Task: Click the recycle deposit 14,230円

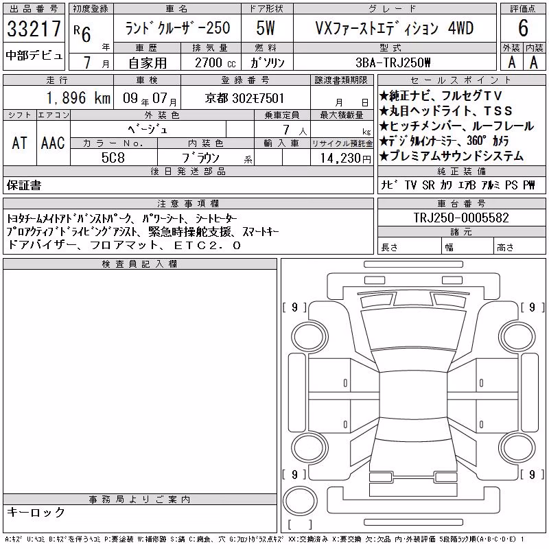Action: [346, 159]
